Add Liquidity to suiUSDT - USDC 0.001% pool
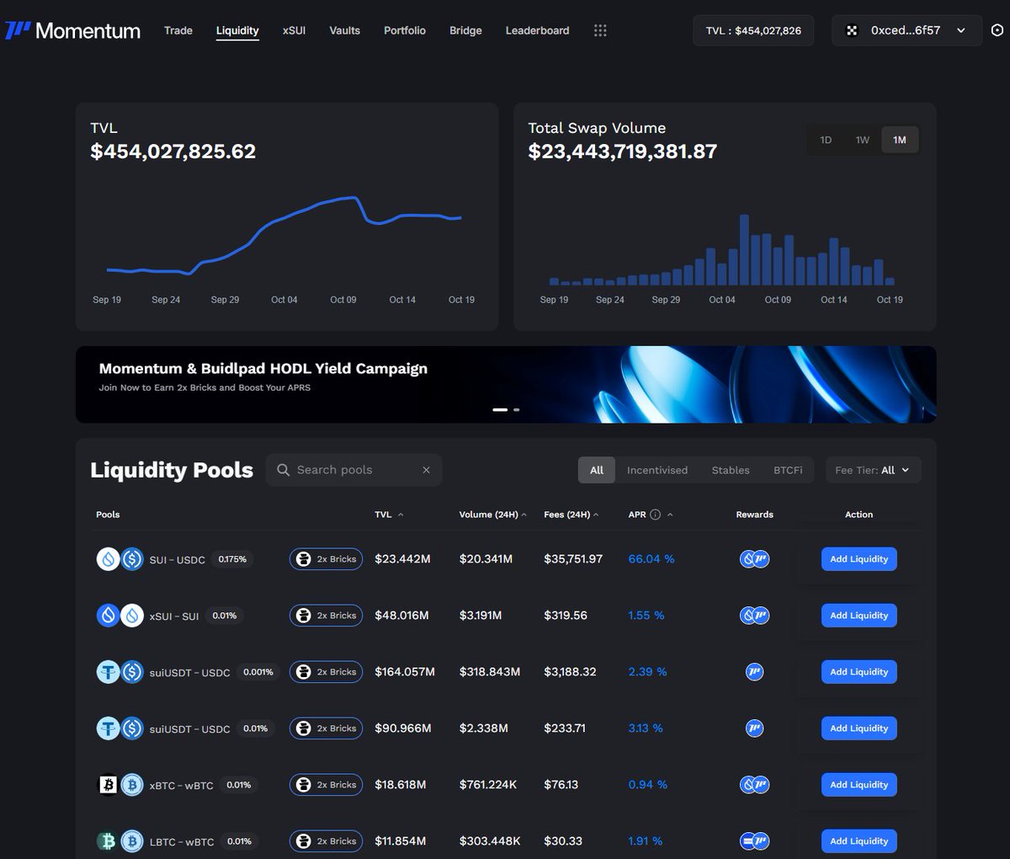This screenshot has width=1010, height=859. pyautogui.click(x=859, y=672)
